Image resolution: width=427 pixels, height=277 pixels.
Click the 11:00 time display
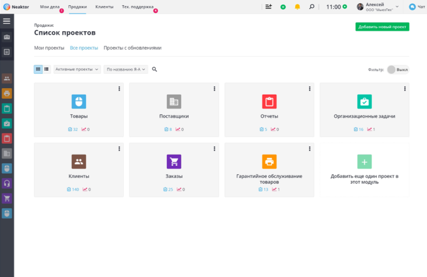tap(334, 7)
